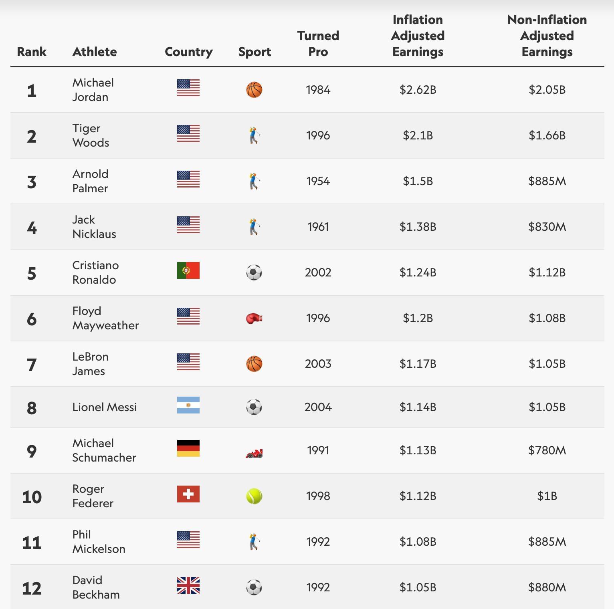Click the Non-Inflation Adjusted Earnings header
The height and width of the screenshot is (609, 614).
click(x=547, y=36)
